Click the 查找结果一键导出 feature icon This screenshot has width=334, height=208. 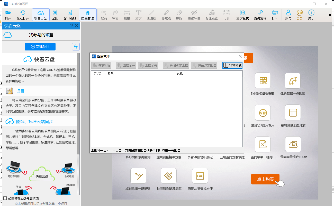(263, 144)
